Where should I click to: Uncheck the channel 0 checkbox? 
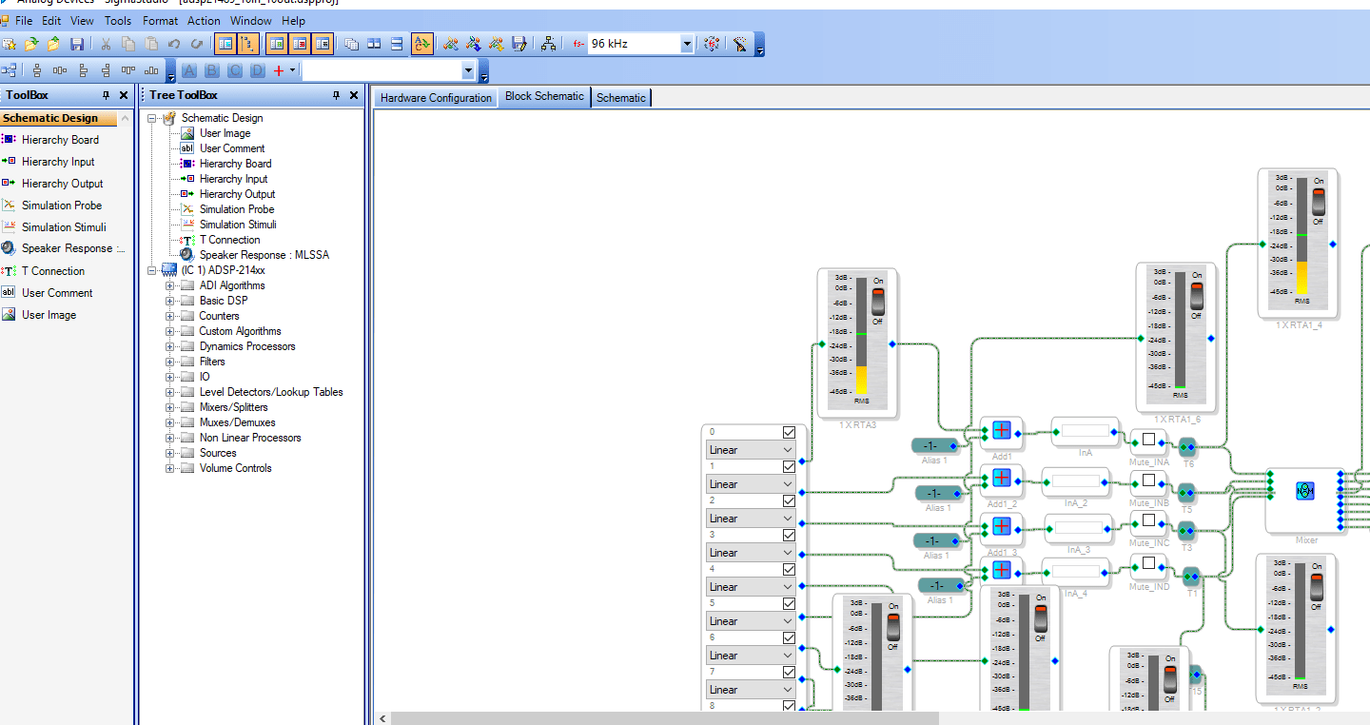coord(789,432)
